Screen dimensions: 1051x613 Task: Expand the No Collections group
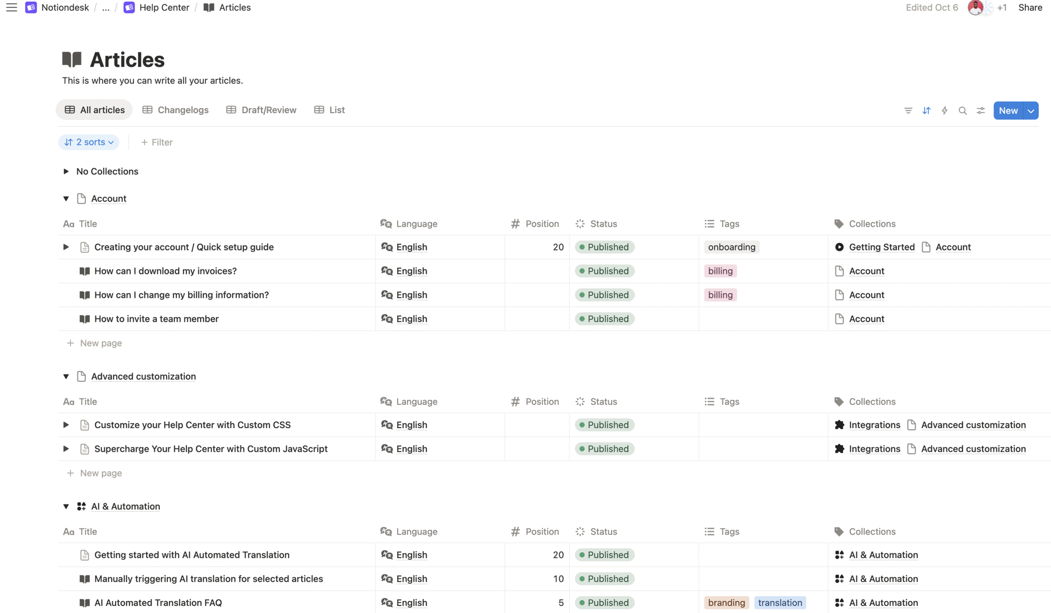click(66, 171)
